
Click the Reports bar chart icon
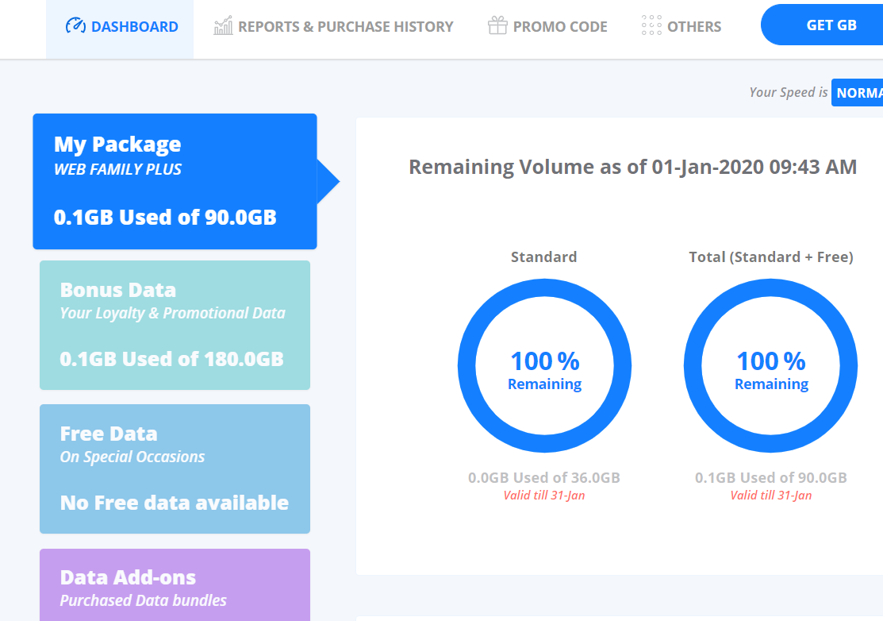tap(223, 26)
